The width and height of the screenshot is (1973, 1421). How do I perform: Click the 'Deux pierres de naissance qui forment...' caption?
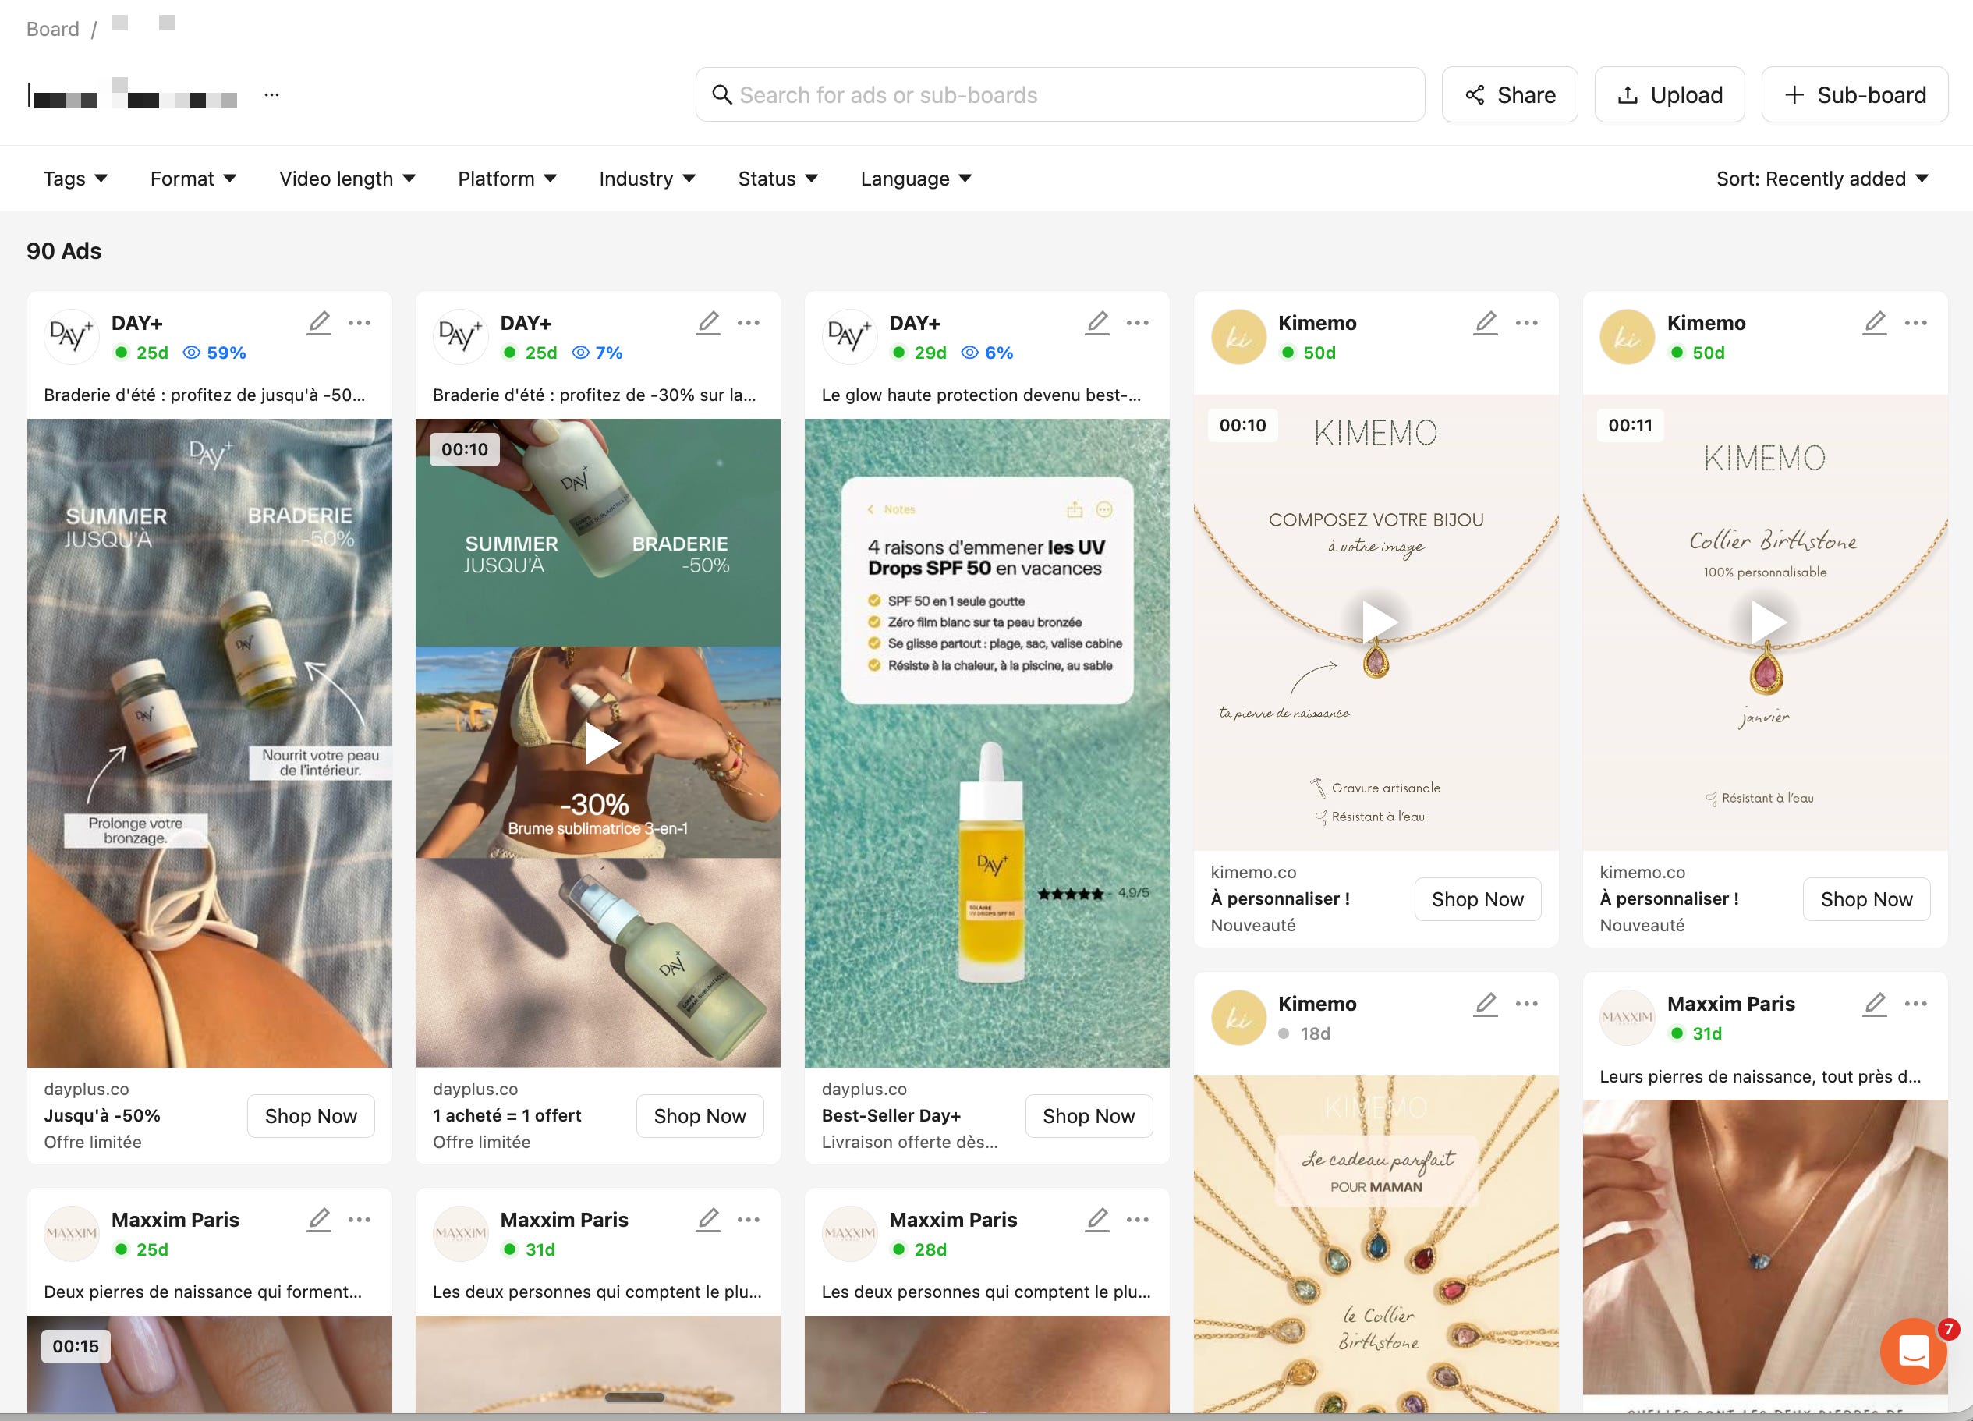pyautogui.click(x=203, y=1292)
